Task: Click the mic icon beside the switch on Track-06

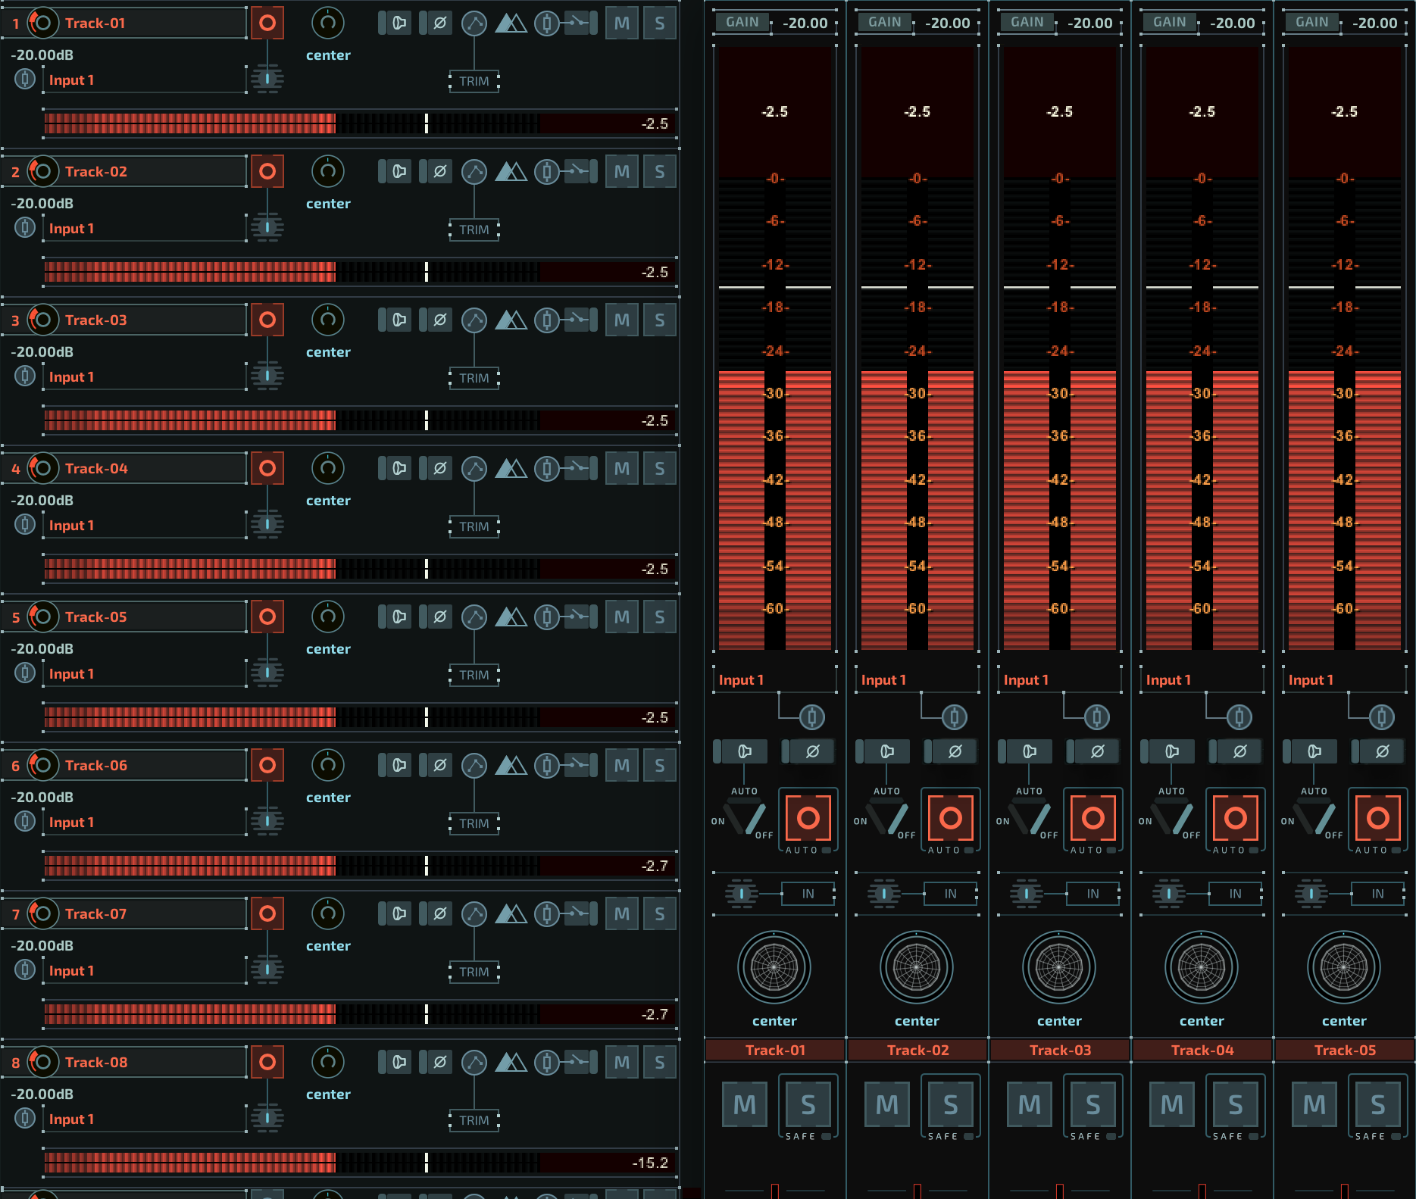Action: click(x=546, y=766)
